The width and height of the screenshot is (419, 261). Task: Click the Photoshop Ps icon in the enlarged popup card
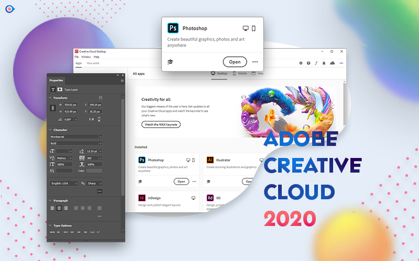click(x=173, y=28)
